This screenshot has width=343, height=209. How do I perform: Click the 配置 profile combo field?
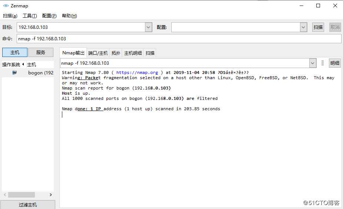[236, 27]
